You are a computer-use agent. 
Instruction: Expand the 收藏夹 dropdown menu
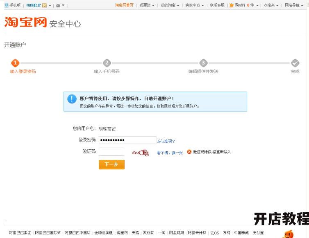point(271,5)
